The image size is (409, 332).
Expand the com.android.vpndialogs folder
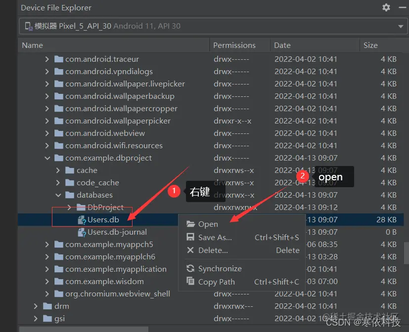tap(47, 72)
